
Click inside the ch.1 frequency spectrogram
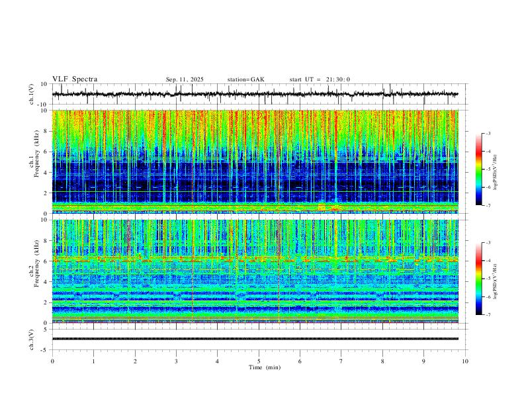(255, 161)
